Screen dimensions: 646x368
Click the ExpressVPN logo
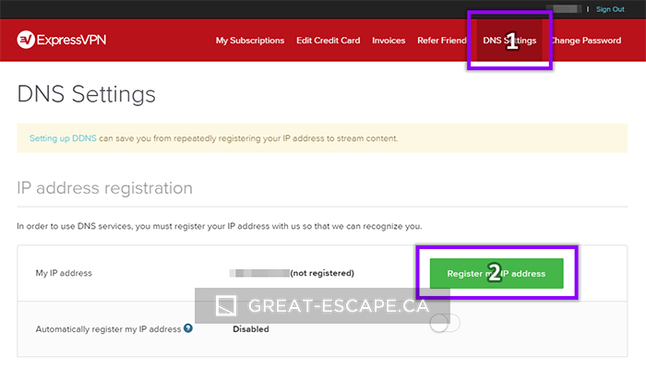coord(62,40)
